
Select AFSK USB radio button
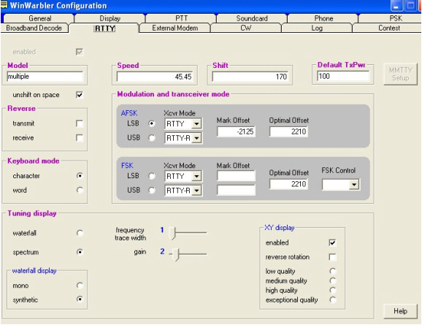(152, 138)
